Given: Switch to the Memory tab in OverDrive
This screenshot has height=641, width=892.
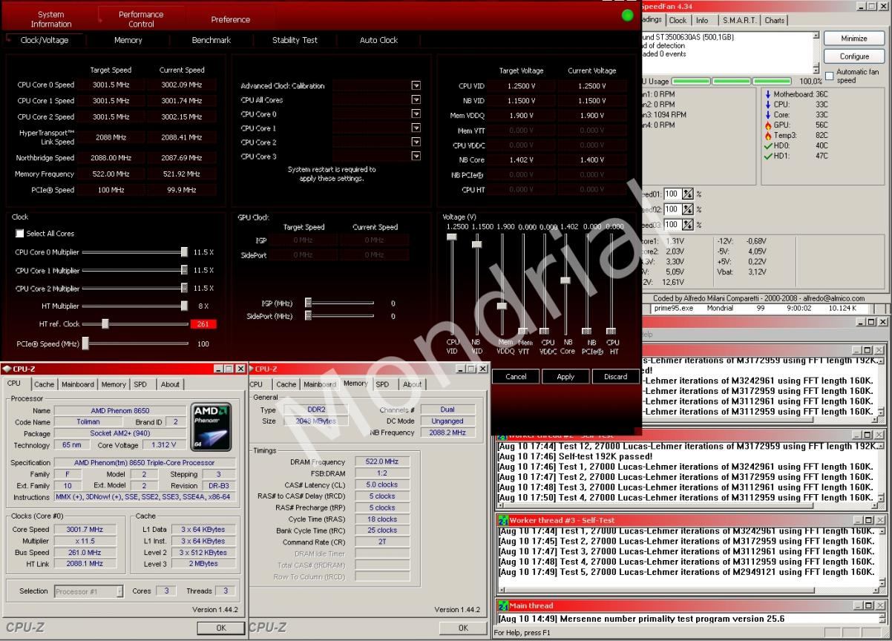Looking at the screenshot, I should pos(128,40).
